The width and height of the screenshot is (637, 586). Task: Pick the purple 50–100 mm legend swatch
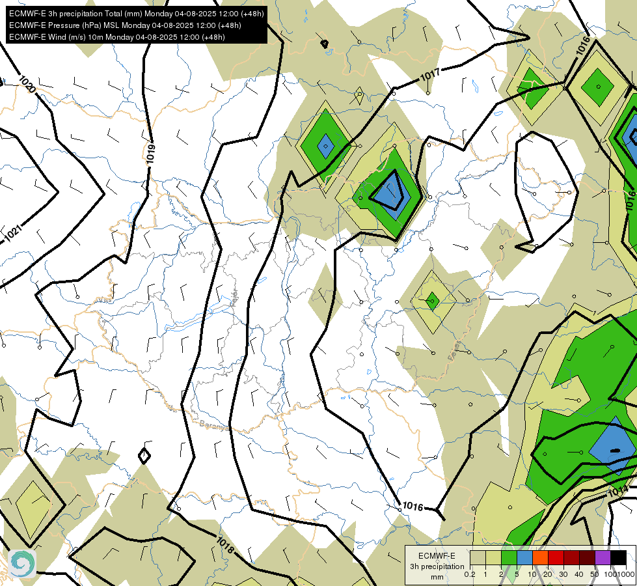(x=603, y=558)
